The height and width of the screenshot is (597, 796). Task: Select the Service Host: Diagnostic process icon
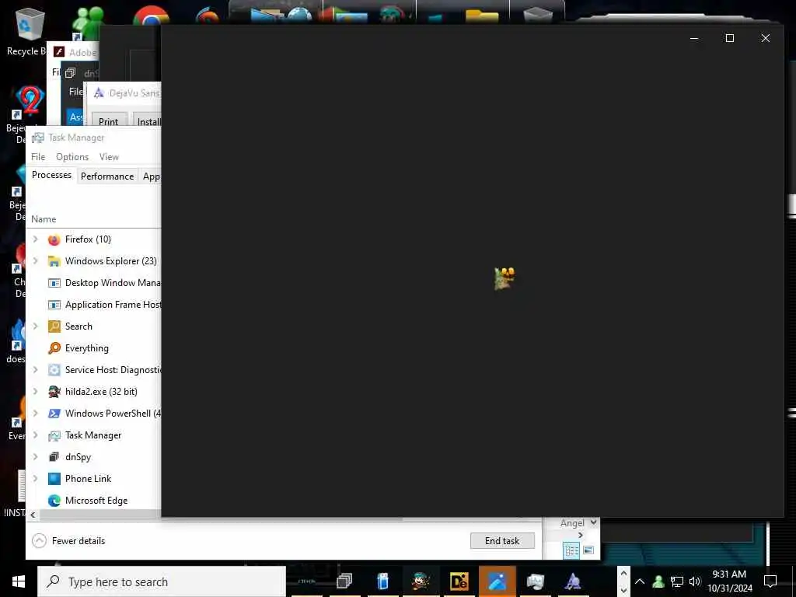pos(54,370)
